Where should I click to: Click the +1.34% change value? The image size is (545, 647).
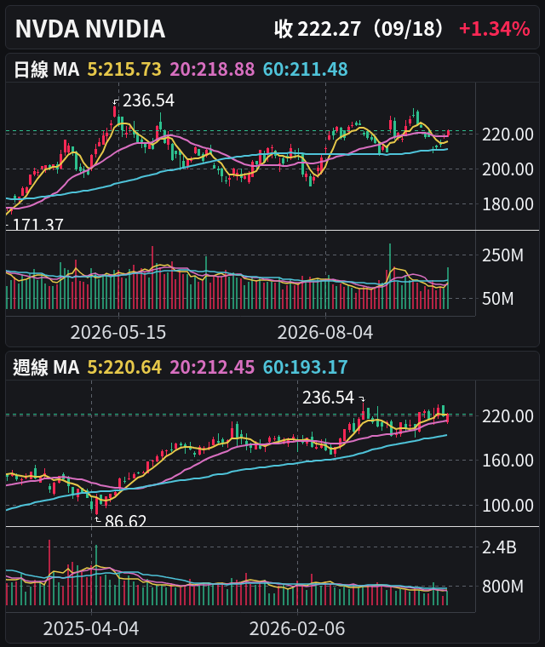pos(494,29)
